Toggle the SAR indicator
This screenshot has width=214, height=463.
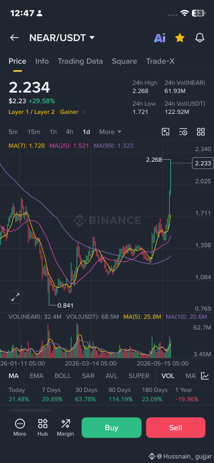pos(88,376)
